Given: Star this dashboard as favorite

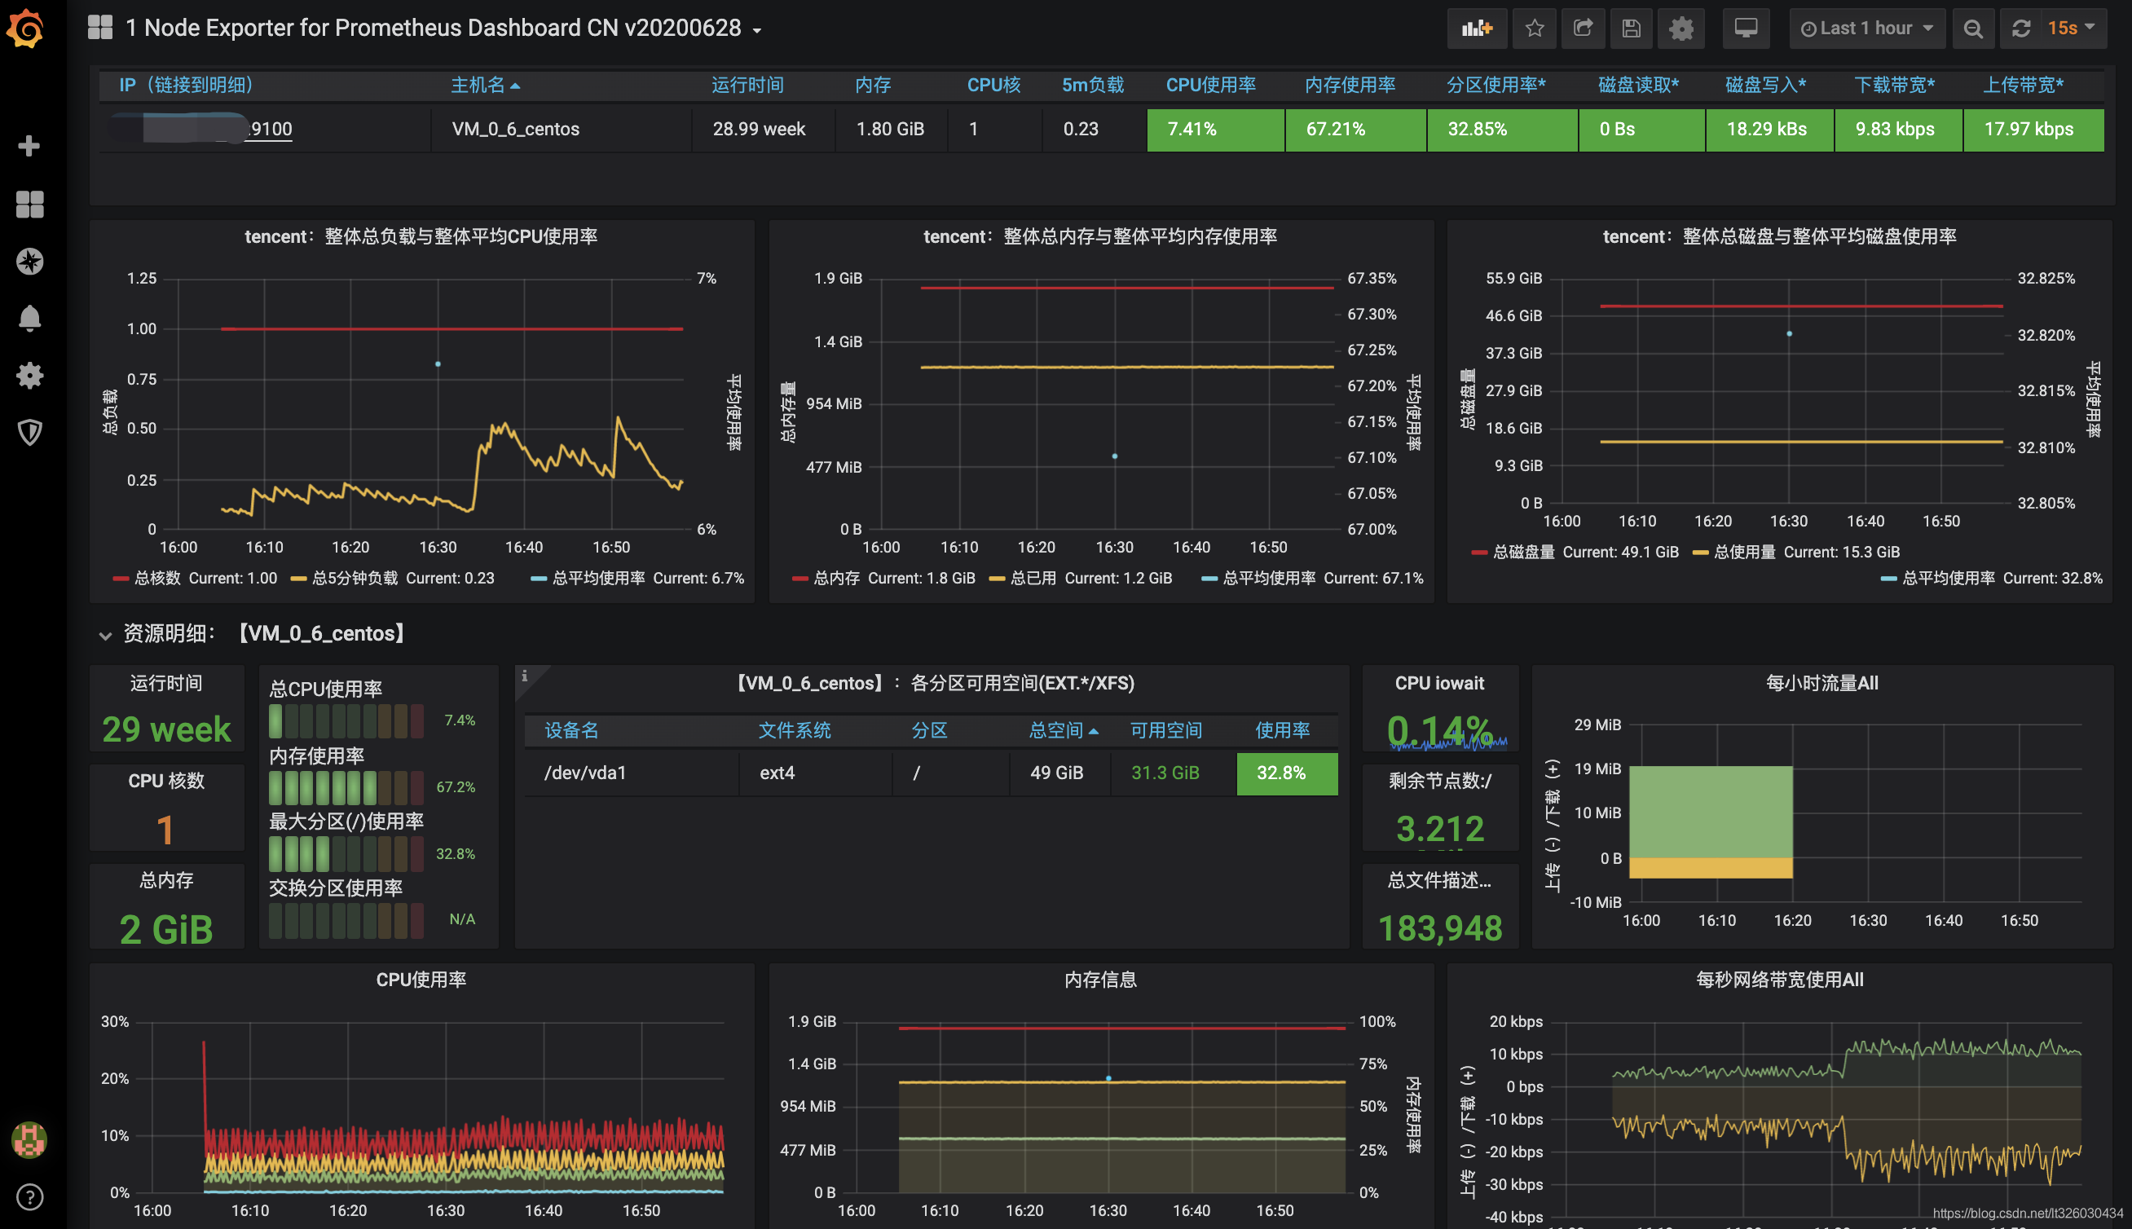Looking at the screenshot, I should tap(1534, 28).
